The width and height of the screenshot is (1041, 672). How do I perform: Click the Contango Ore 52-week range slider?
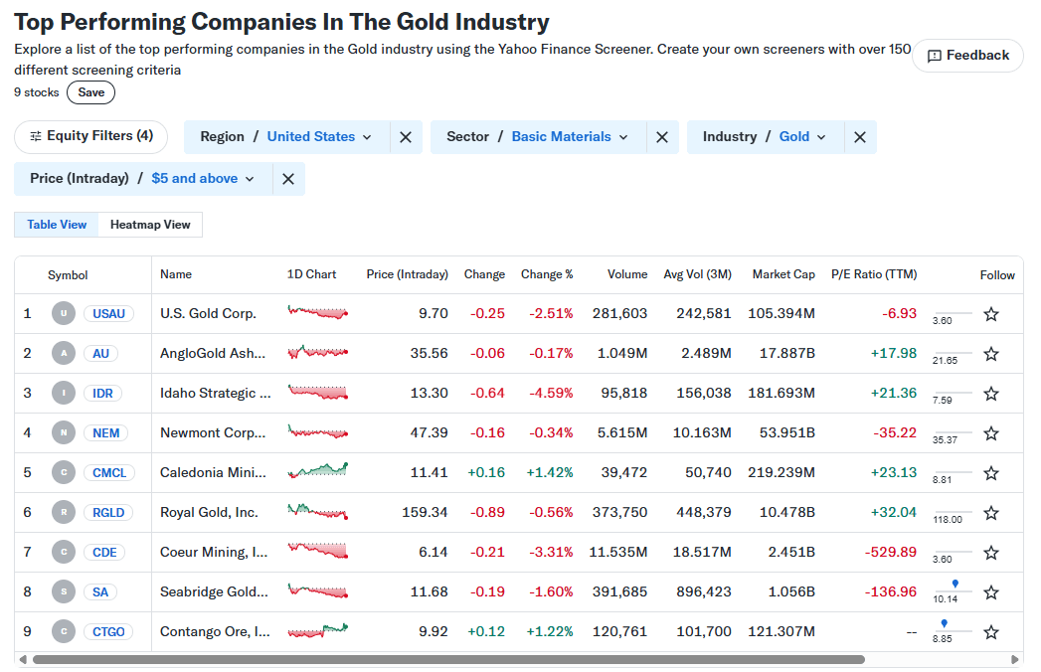[x=954, y=629]
